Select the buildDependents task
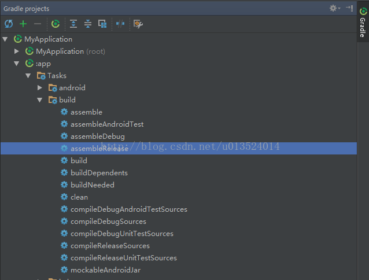The image size is (369, 280). tap(179, 173)
